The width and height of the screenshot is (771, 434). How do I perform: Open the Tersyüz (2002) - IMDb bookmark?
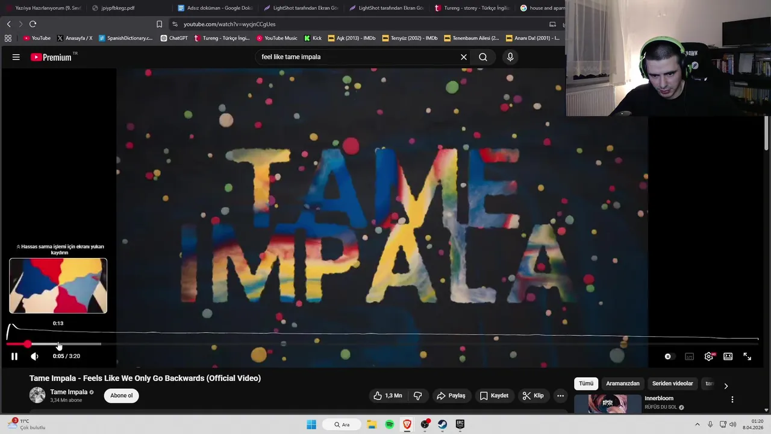(x=410, y=38)
